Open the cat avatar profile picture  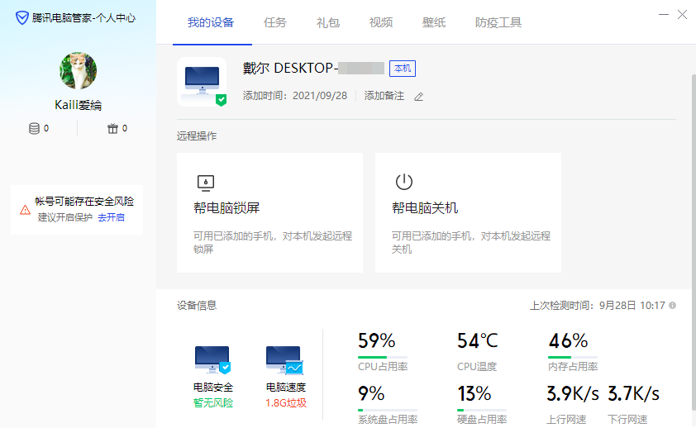click(79, 70)
